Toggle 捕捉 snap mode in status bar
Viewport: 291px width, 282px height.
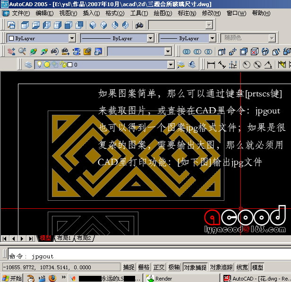(128, 267)
